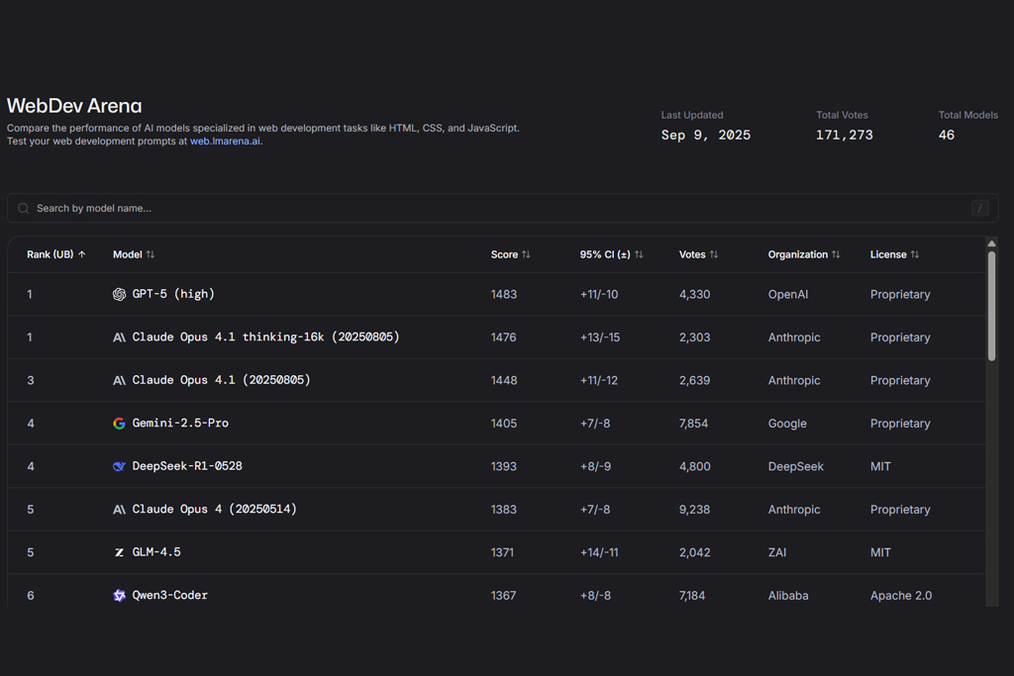Click the score 1367 for Qwen3-Coder

tap(504, 595)
